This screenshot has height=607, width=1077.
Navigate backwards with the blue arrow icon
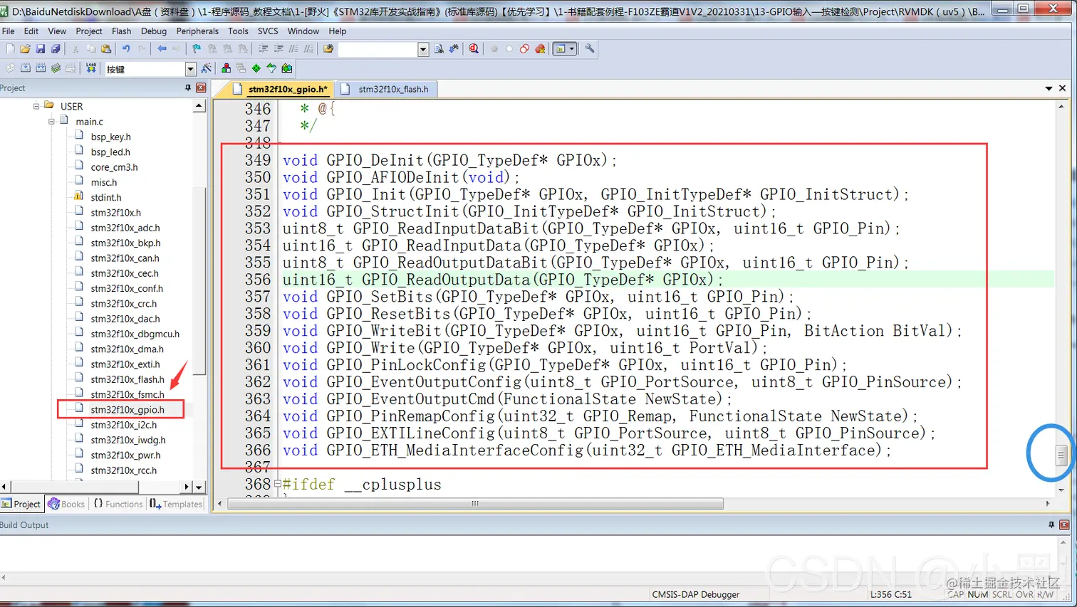[162, 49]
